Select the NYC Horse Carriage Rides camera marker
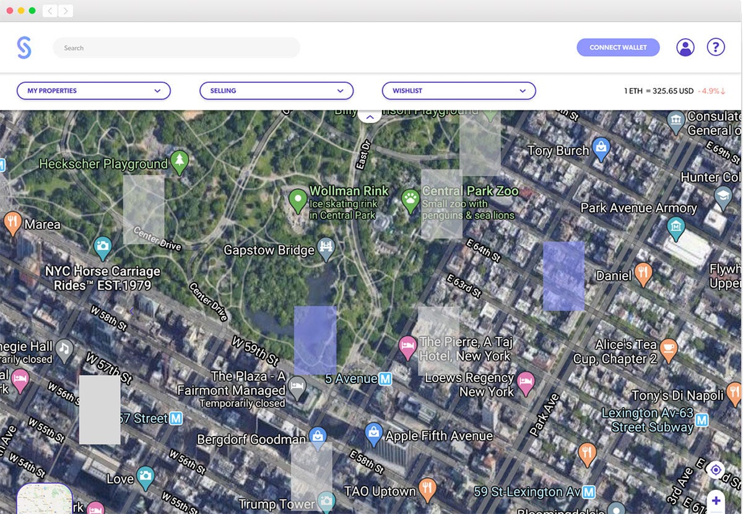This screenshot has width=743, height=514. coord(103,248)
